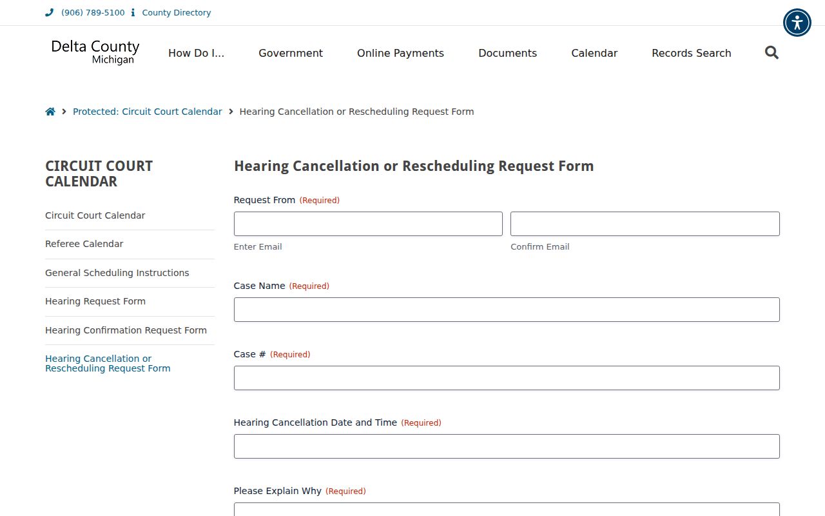Click the Hearing Cancellation or Rescheduling page heading
825x516 pixels.
pyautogui.click(x=414, y=166)
